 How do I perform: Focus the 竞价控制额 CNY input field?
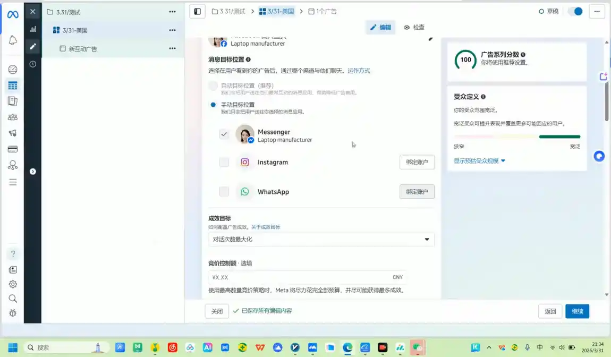coord(308,277)
